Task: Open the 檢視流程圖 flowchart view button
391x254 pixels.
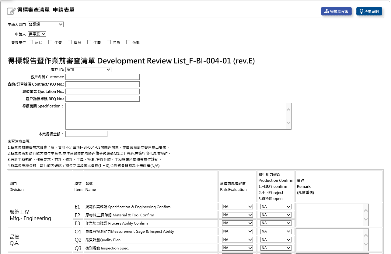Action: (x=336, y=11)
